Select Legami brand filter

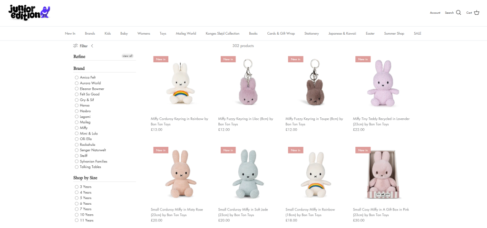coord(83,117)
